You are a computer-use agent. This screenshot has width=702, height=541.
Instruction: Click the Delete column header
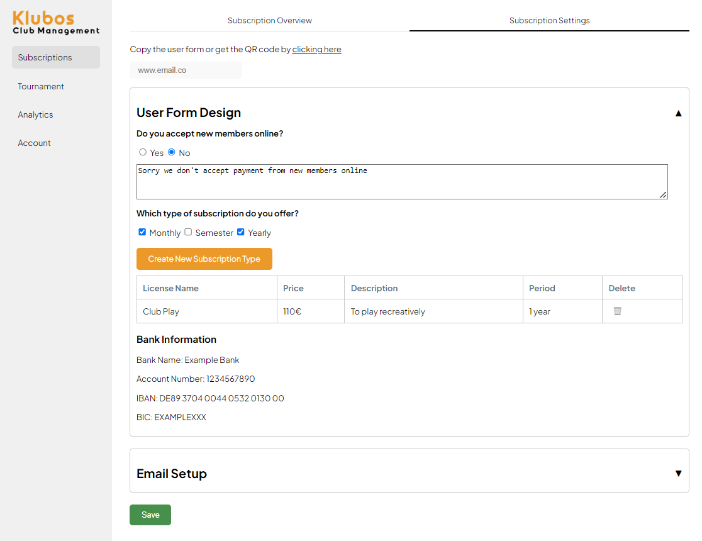click(x=642, y=288)
